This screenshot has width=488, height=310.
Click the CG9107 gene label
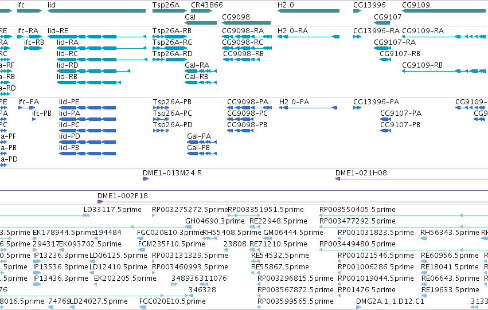388,17
